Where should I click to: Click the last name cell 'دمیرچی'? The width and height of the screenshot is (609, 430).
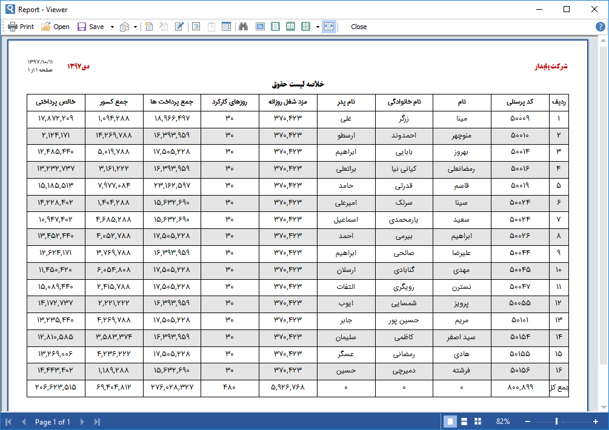click(x=404, y=371)
